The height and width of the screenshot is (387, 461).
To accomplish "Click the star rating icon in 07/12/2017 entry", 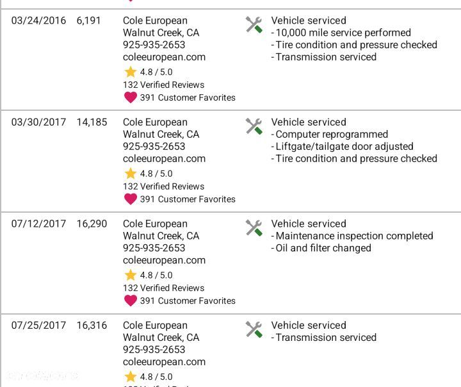I will coord(131,275).
